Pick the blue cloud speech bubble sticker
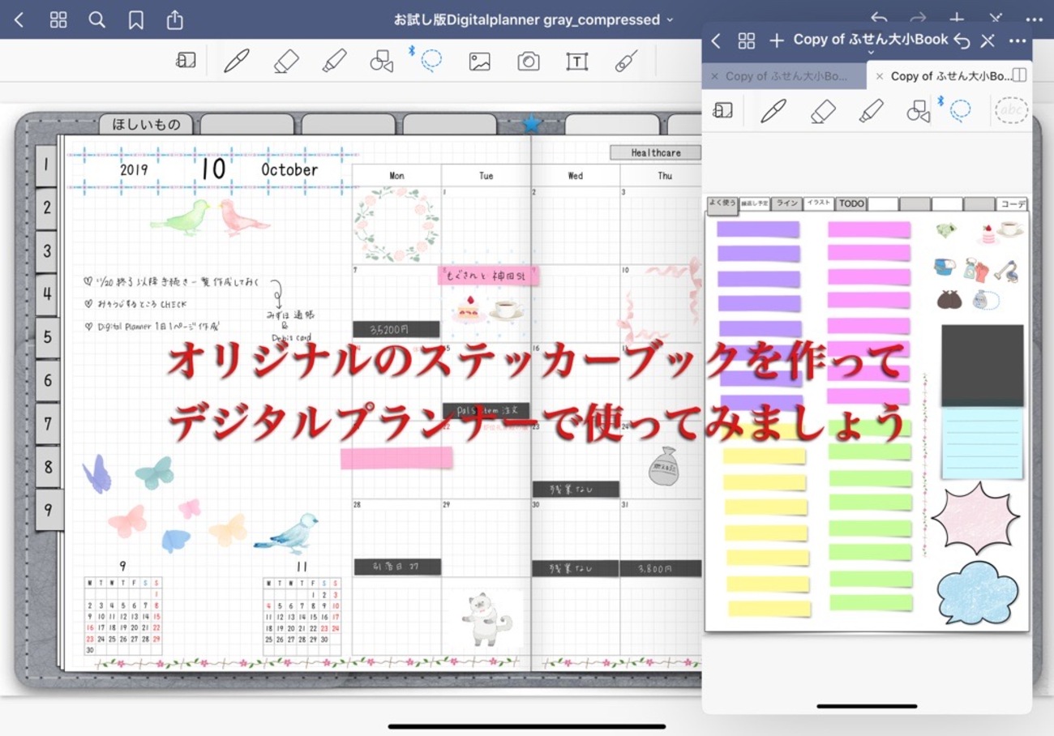The width and height of the screenshot is (1054, 736). point(976,593)
